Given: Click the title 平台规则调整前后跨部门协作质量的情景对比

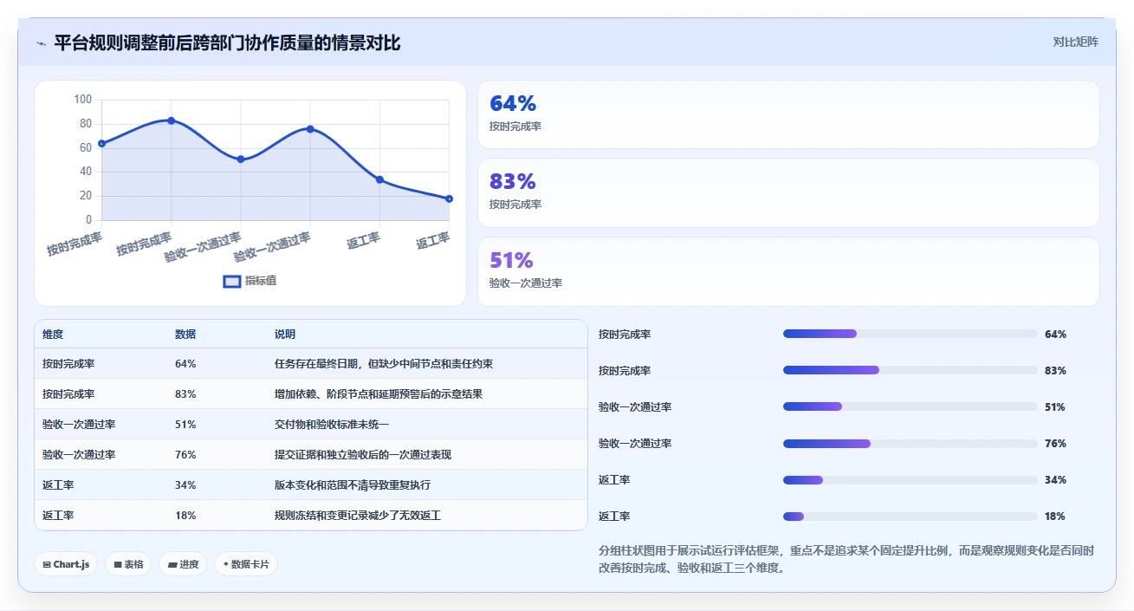Looking at the screenshot, I should [227, 42].
